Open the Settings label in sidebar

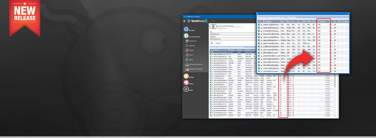coord(191,77)
